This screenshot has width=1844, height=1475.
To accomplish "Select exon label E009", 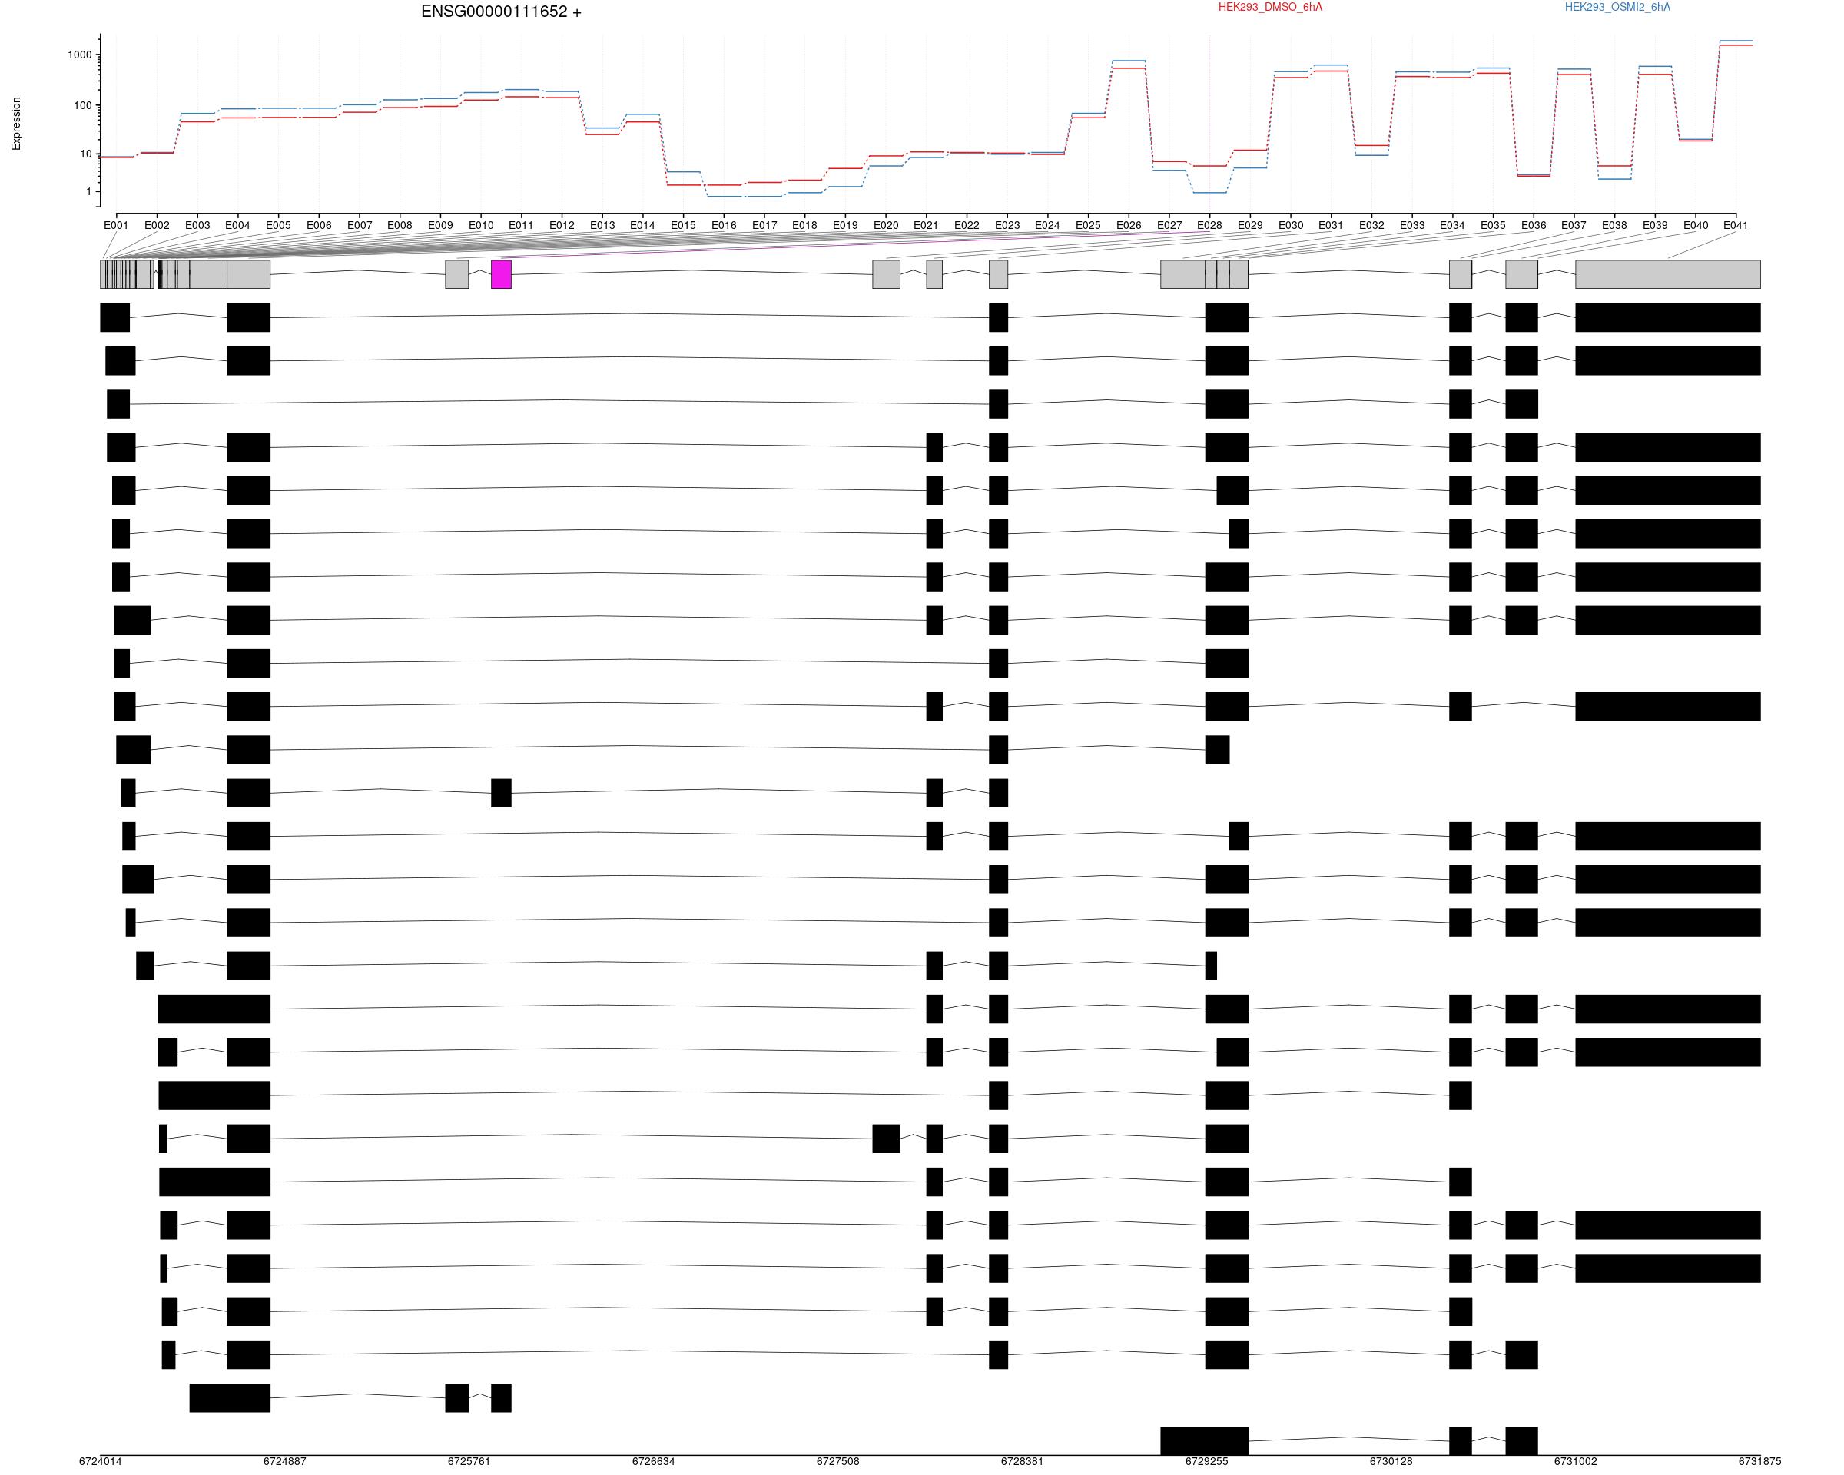I will click(x=440, y=226).
